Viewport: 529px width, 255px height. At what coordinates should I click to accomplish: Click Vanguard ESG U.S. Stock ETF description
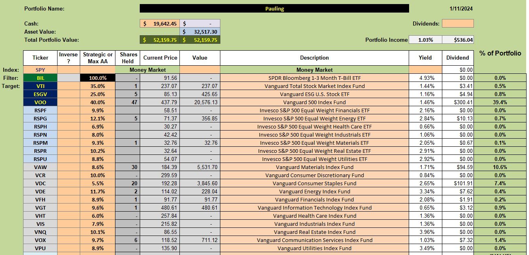(314, 94)
